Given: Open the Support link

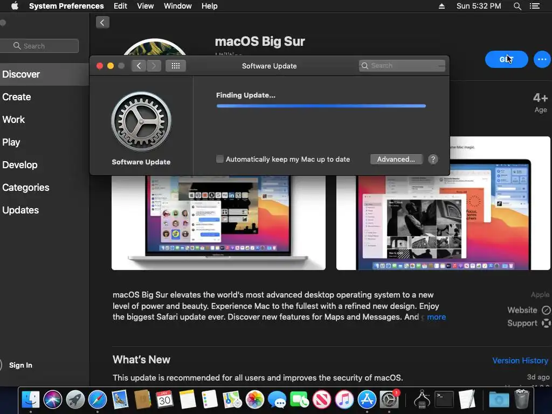Looking at the screenshot, I should [529, 323].
